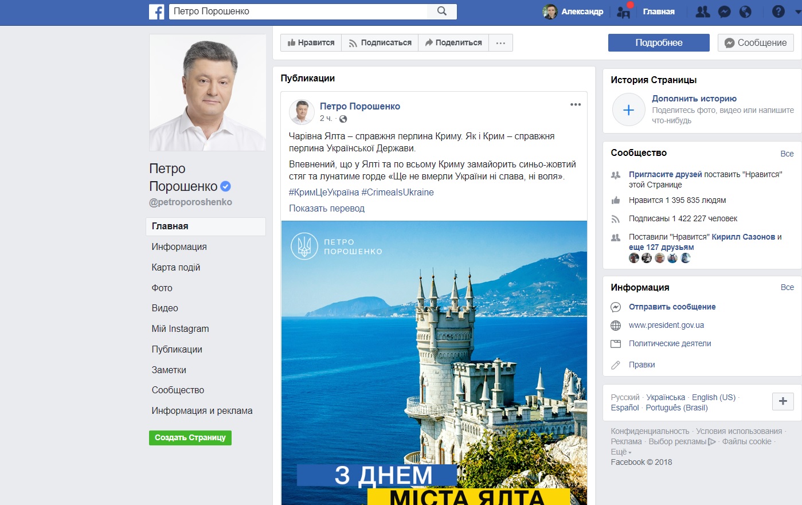Open three-dot options menu on the post

(576, 104)
